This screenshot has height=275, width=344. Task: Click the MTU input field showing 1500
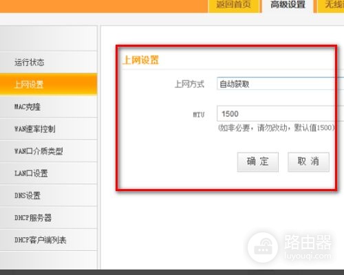[x=280, y=113]
